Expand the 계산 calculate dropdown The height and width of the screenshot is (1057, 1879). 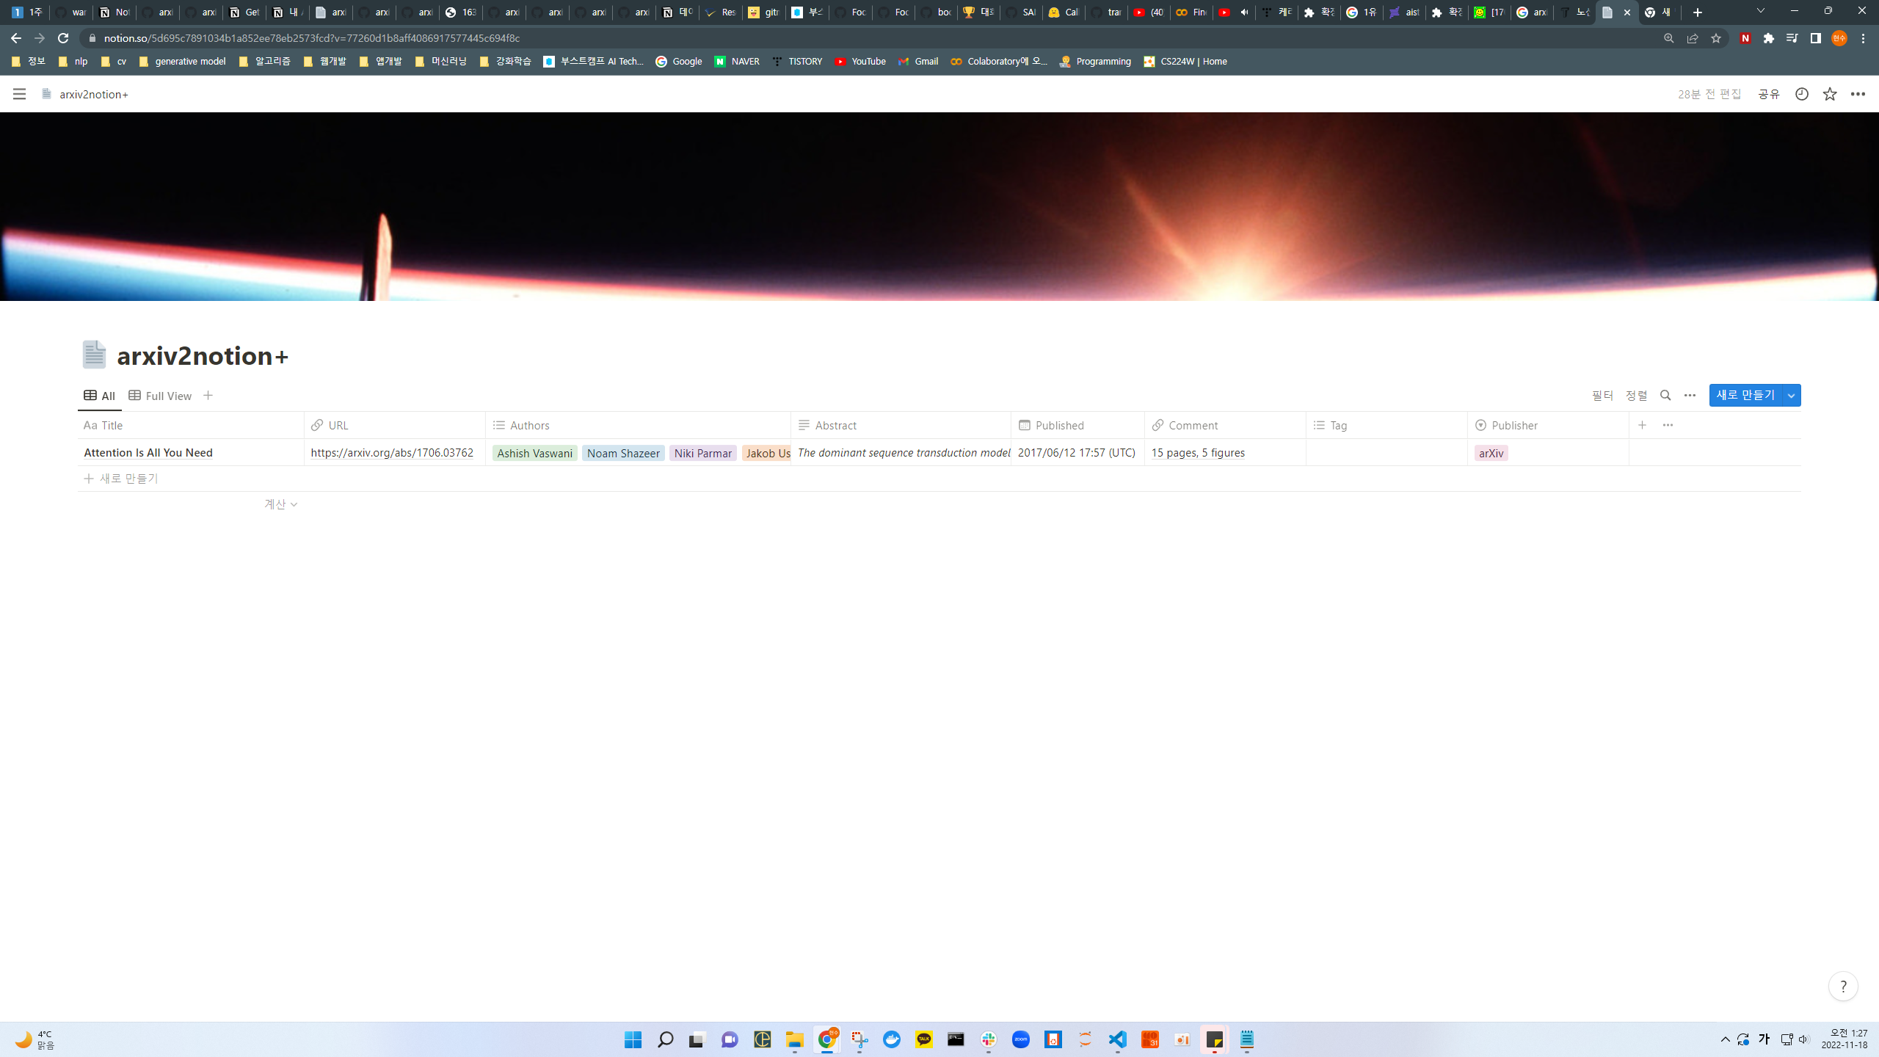280,504
